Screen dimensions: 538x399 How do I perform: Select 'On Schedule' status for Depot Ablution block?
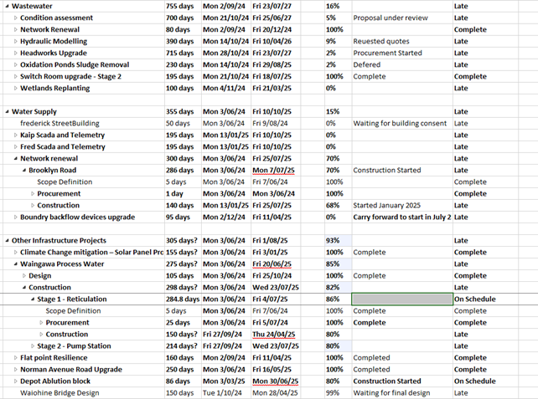point(475,381)
